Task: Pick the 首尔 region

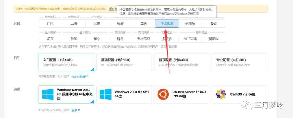Action: pos(74,39)
